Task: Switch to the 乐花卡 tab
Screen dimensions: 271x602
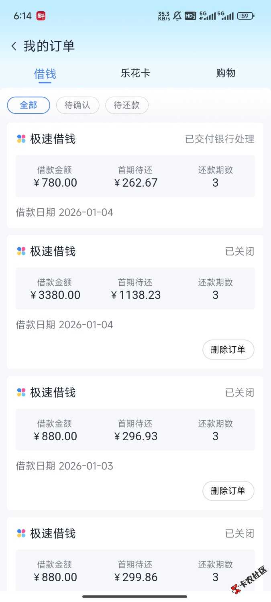Action: (x=135, y=73)
